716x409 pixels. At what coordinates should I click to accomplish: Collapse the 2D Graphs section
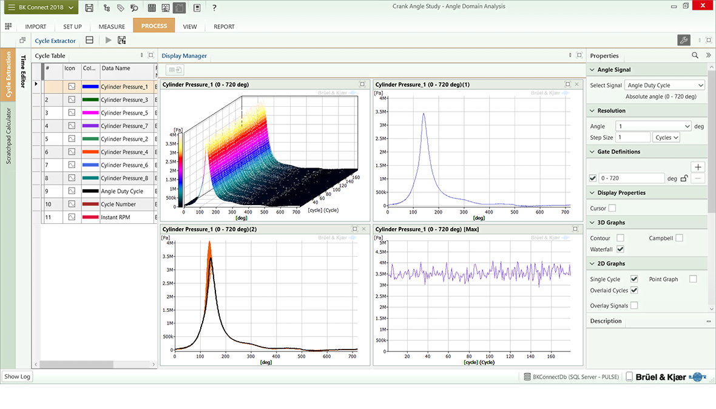click(x=592, y=264)
